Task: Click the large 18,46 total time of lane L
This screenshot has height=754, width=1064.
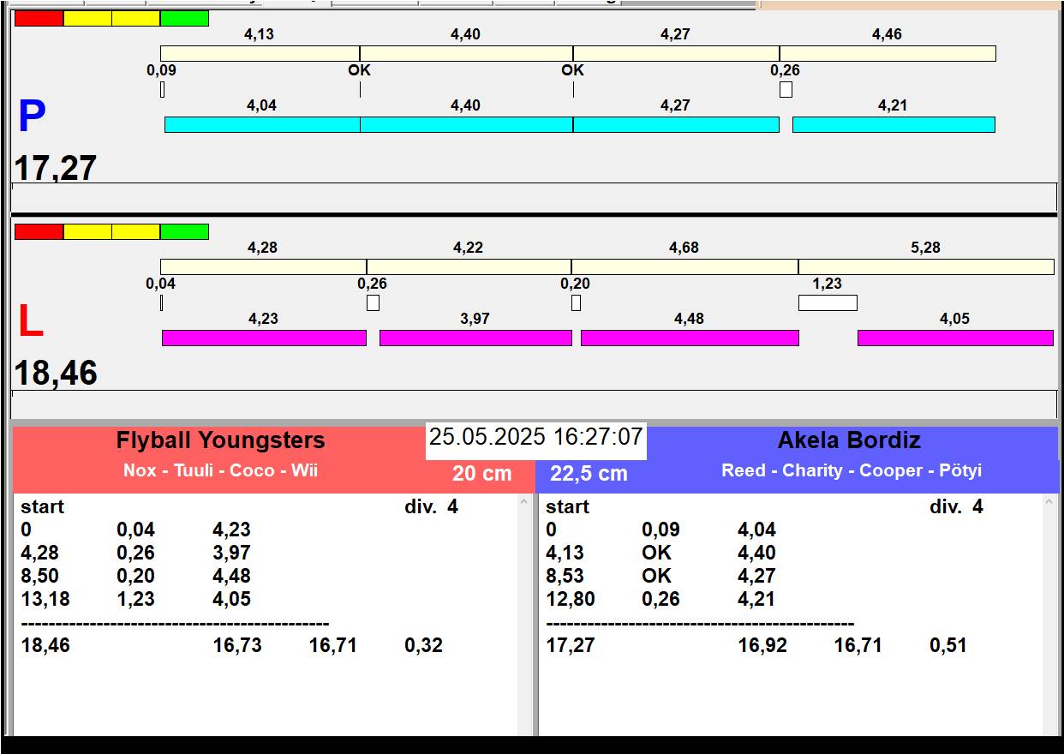Action: tap(56, 374)
